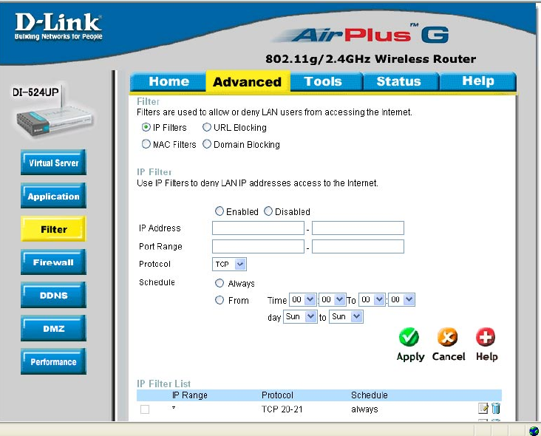
Task: Open the starting day Sun dropdown
Action: click(300, 316)
